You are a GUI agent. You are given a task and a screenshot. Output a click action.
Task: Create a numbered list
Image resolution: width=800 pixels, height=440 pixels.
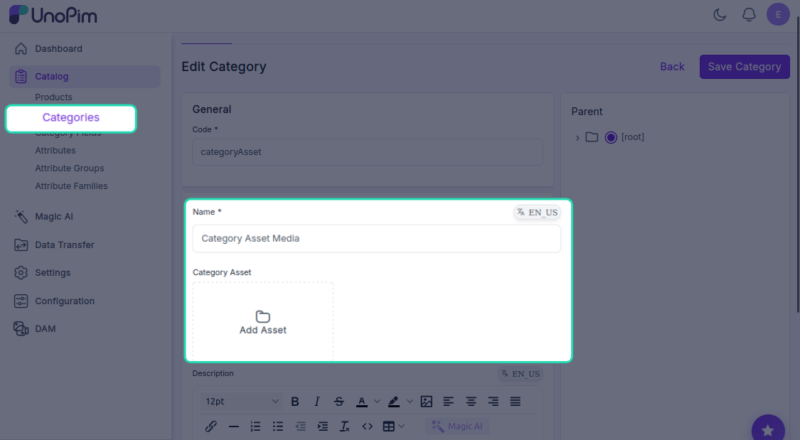tap(255, 426)
